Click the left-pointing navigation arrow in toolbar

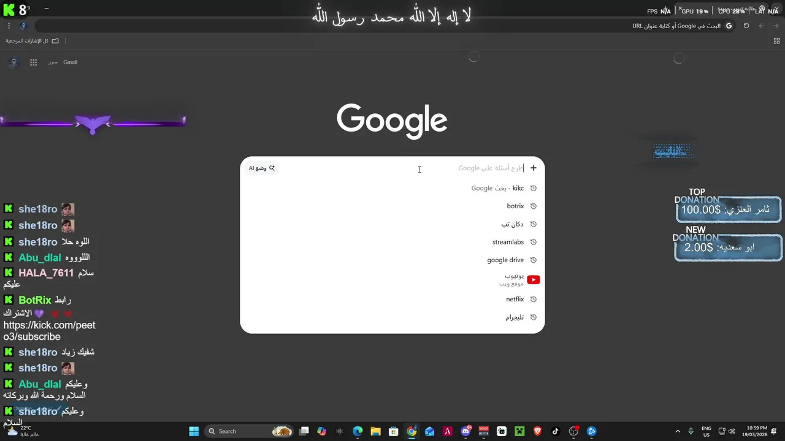761,26
